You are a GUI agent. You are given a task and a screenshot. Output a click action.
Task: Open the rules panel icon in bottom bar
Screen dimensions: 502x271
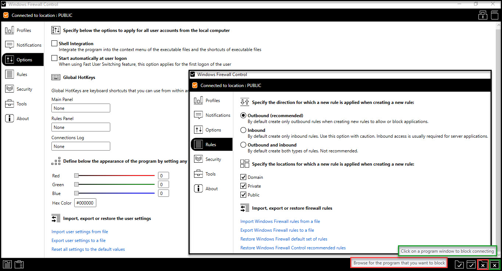(7, 264)
